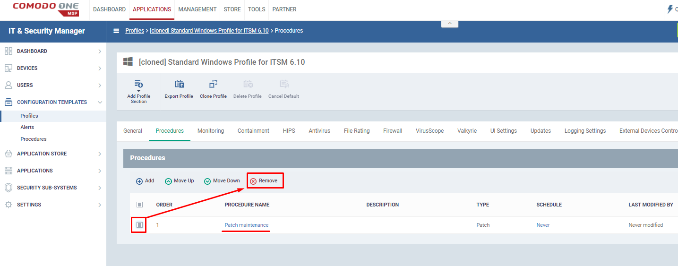The image size is (678, 266).
Task: Toggle checkbox for Patch maintenance row
Action: 139,225
